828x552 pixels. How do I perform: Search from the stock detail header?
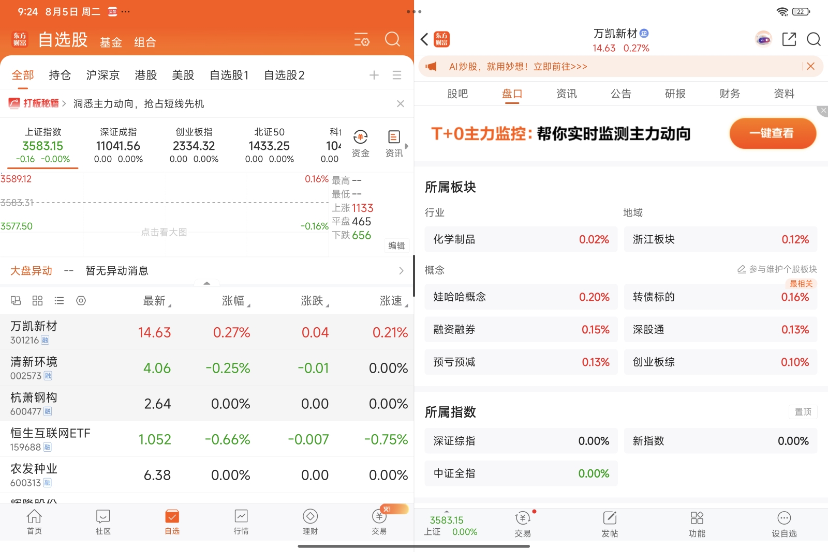(814, 39)
